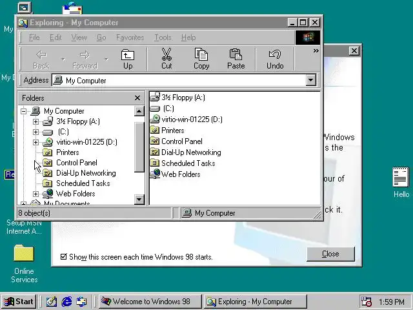Screen dimensions: 413x310
Task: Expand virtio-win-01225 (D:) tree node
Action: click(x=36, y=142)
